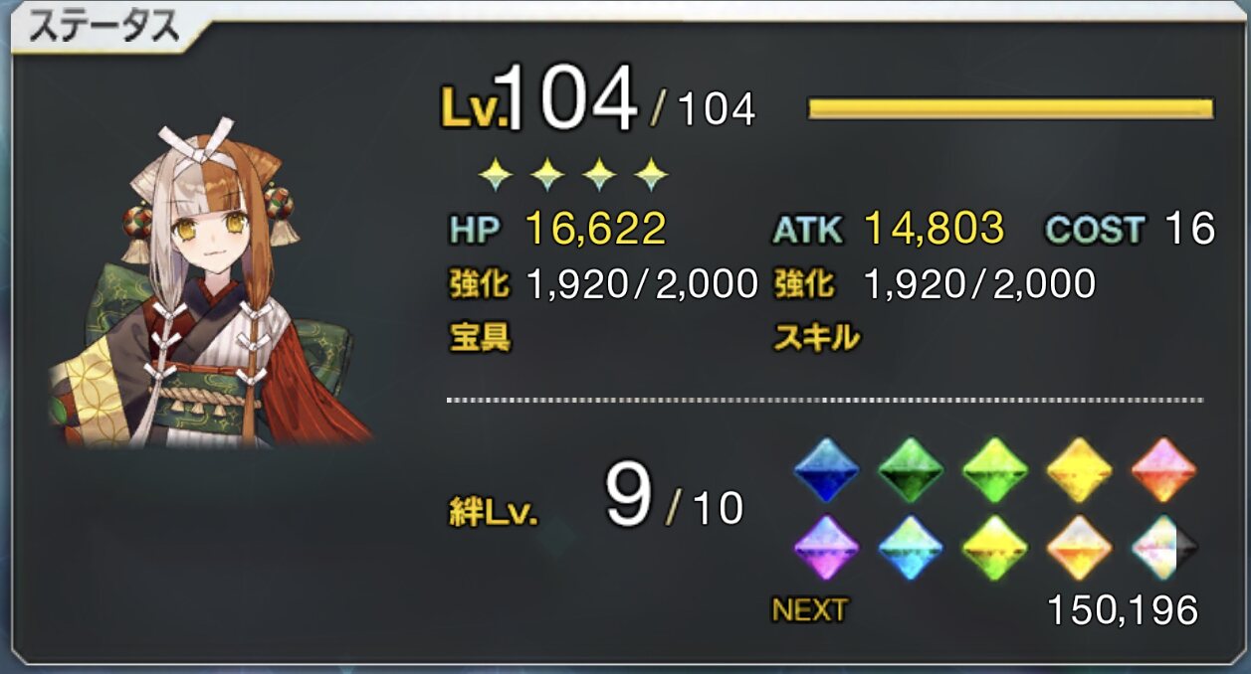1251x674 pixels.
Task: Select the fourth rarity star
Action: click(651, 176)
